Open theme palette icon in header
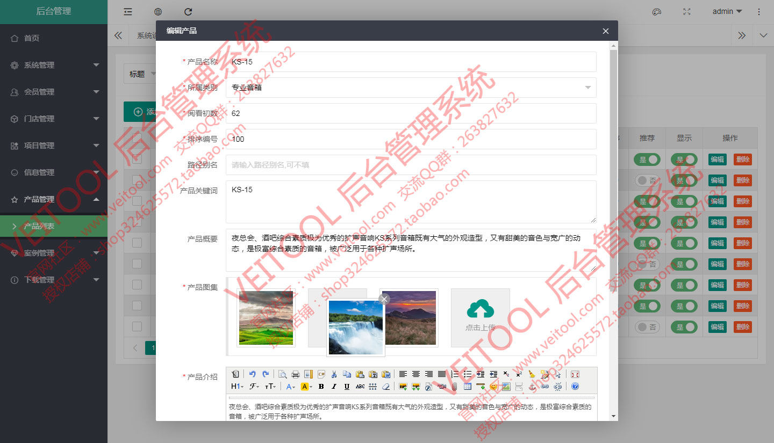 click(x=656, y=11)
